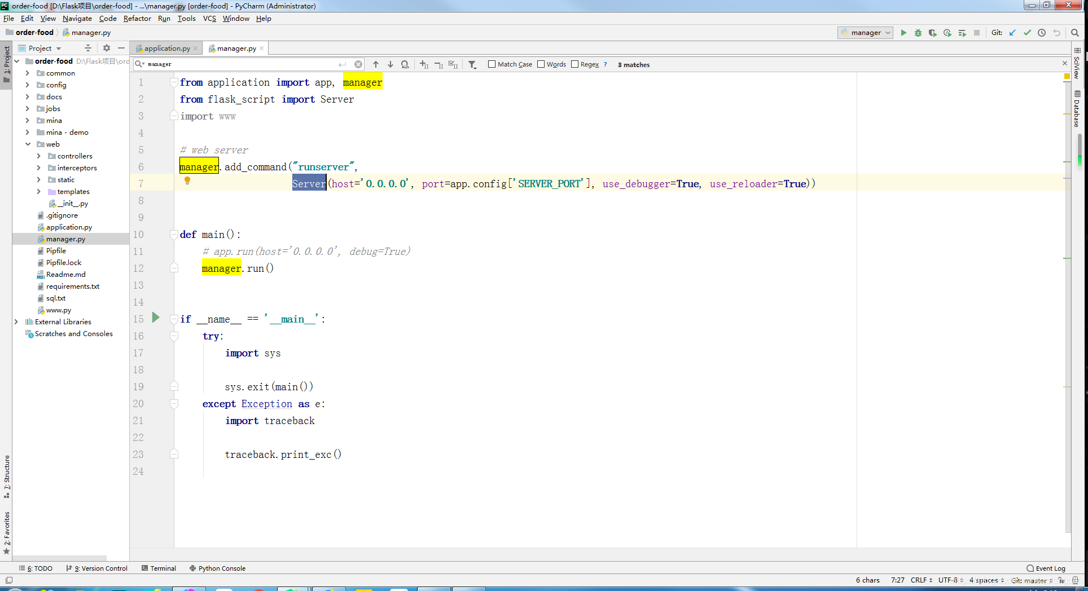Open the Event Log
This screenshot has width=1088, height=591.
click(1046, 568)
